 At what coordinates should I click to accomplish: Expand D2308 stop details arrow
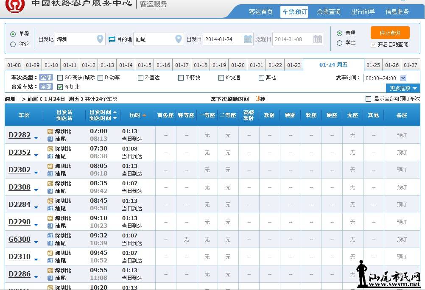tap(36, 190)
